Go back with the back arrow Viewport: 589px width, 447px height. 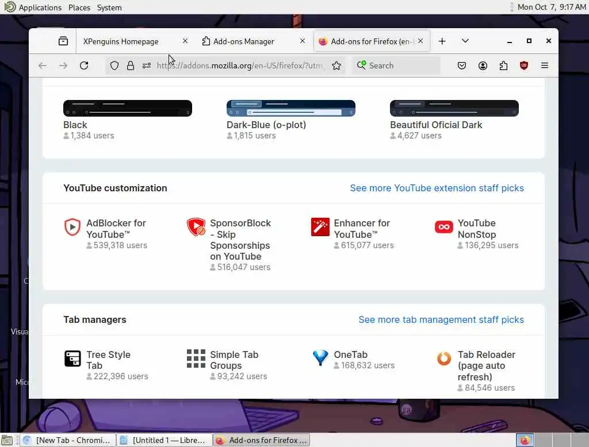43,65
